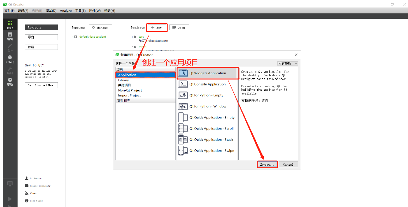Select the Import Project category
This screenshot has height=207, width=408.
145,96
